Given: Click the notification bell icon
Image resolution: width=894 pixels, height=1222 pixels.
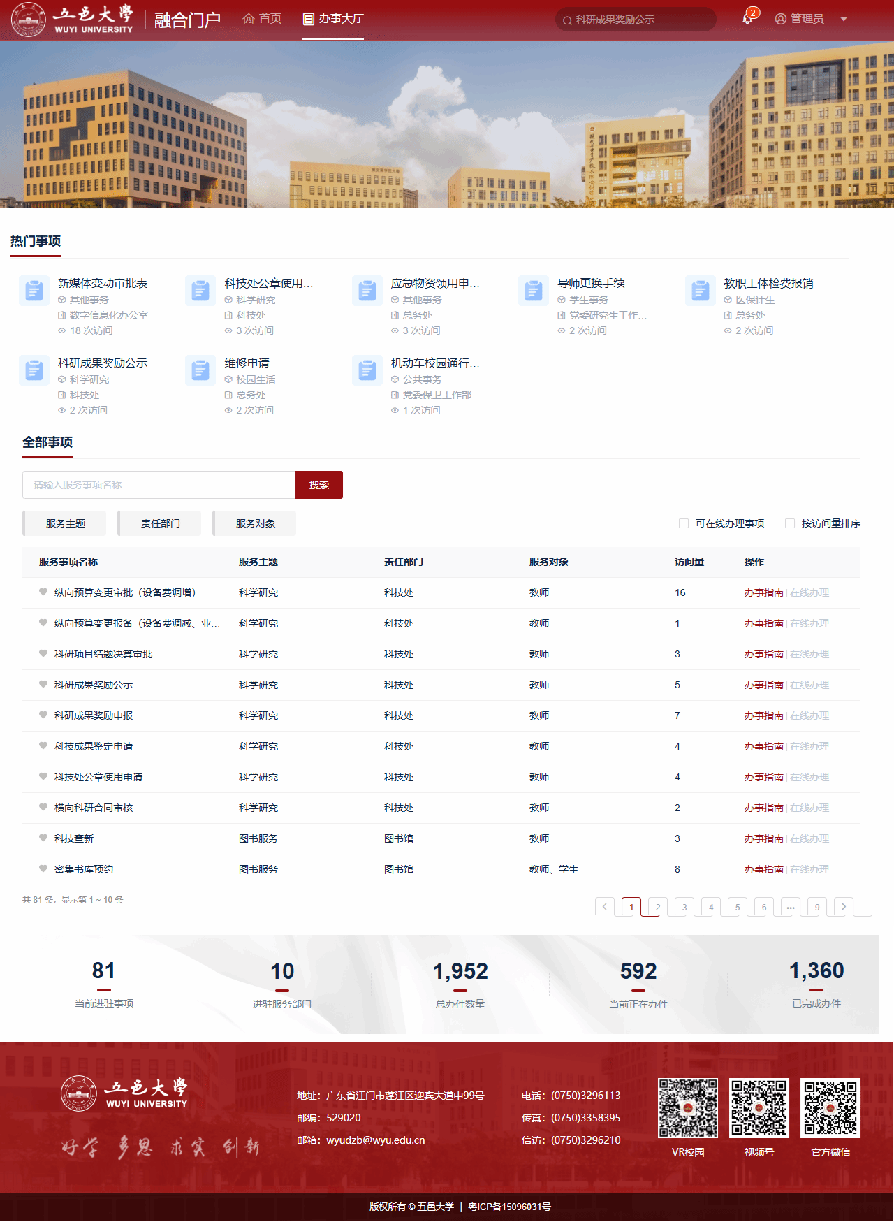Looking at the screenshot, I should click(747, 19).
